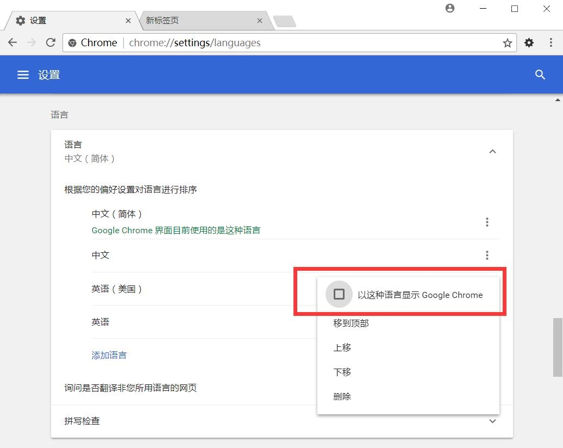Click the search icon in settings header
This screenshot has height=448, width=563.
[540, 75]
